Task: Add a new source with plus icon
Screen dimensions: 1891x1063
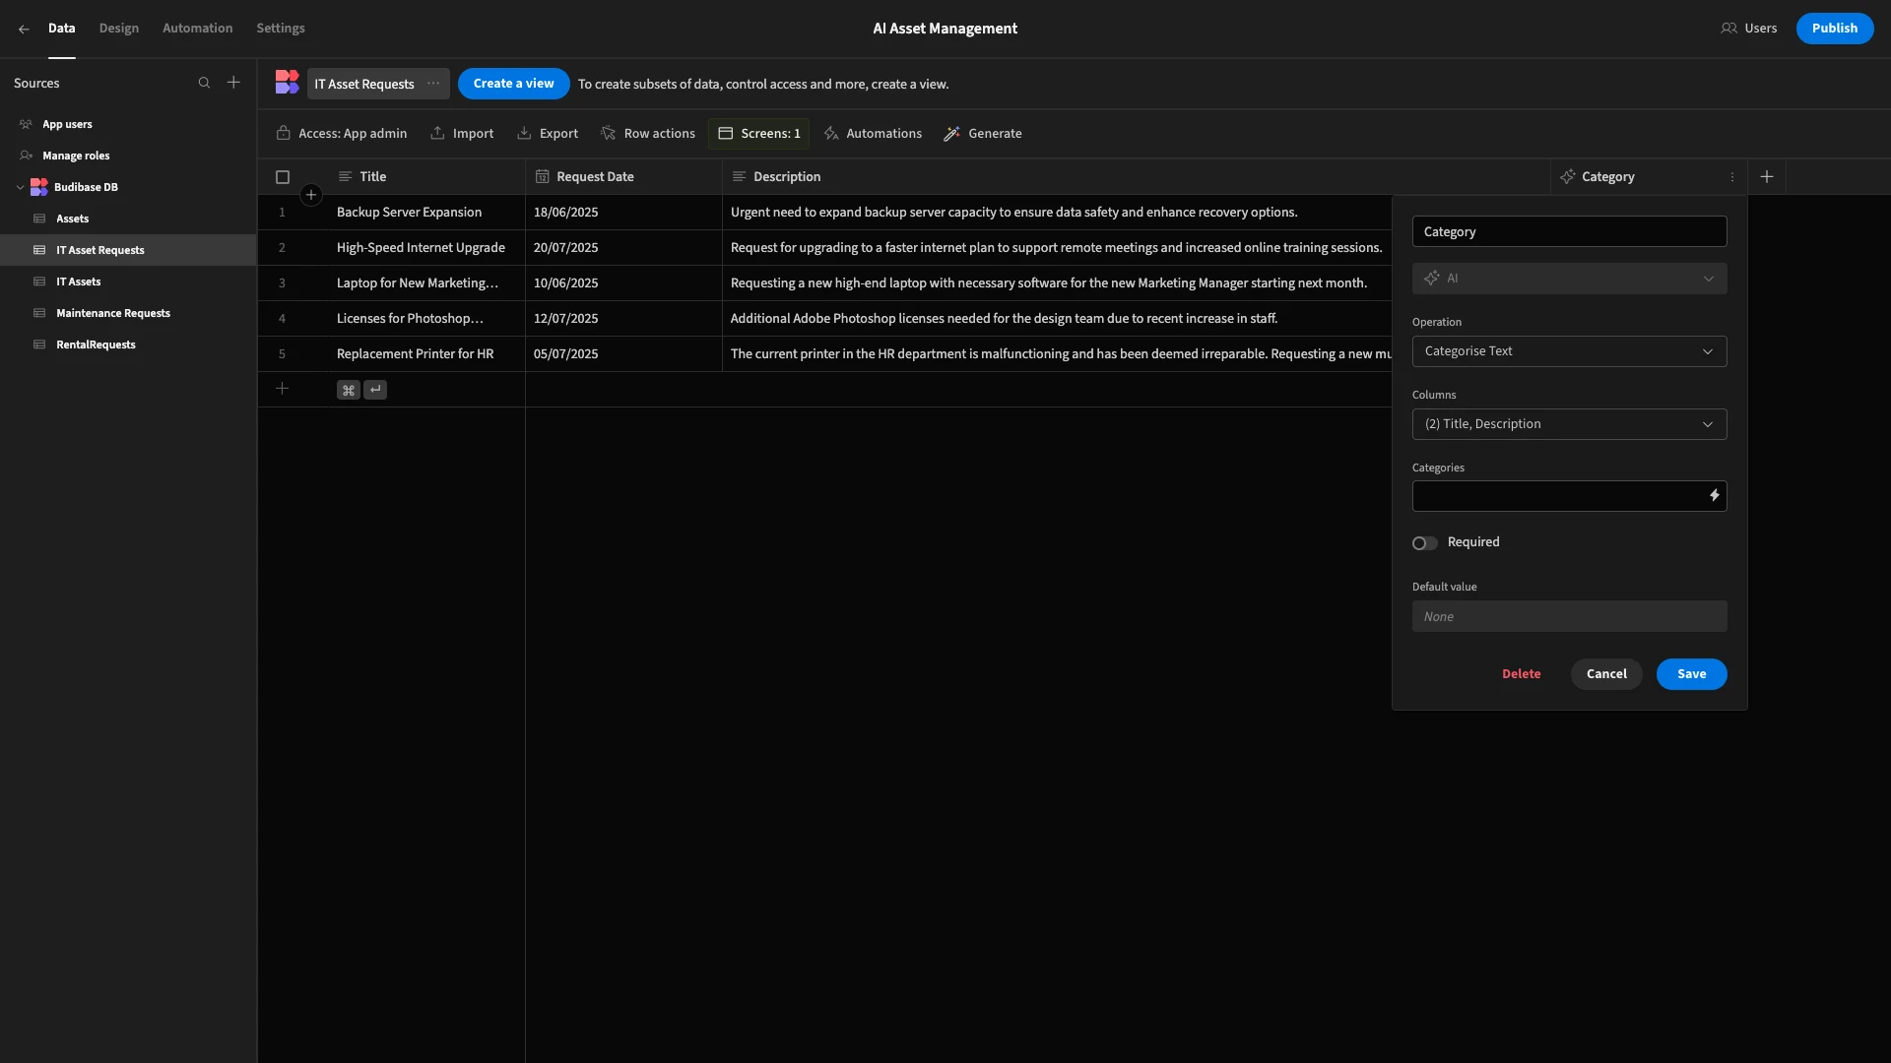Action: 233,83
